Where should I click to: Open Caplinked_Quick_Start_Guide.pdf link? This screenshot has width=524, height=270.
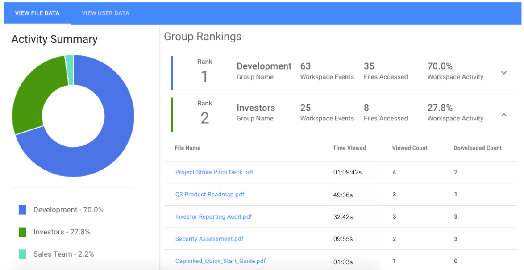[220, 261]
